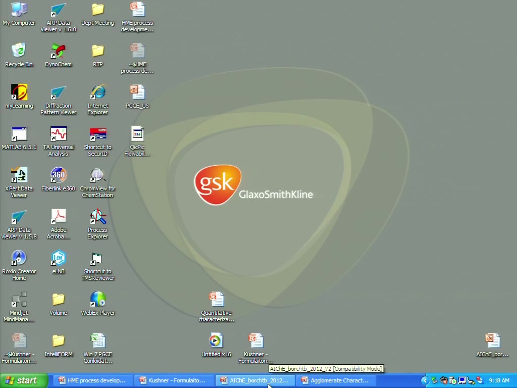Open Diffraction Pattern Viewer shortcut
This screenshot has width=517, height=388.
[59, 100]
